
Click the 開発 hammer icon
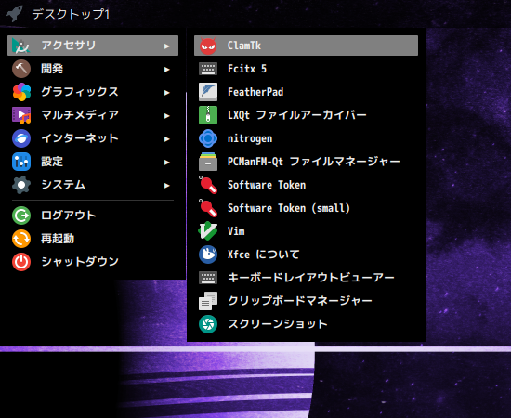pyautogui.click(x=21, y=69)
